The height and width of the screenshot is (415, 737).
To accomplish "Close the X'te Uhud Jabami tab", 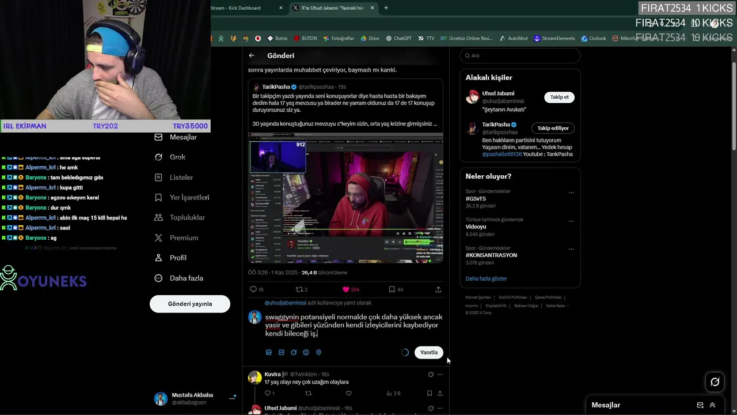I will pyautogui.click(x=372, y=8).
